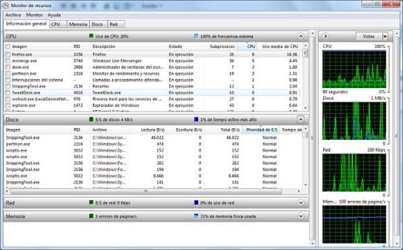The width and height of the screenshot is (403, 250).
Task: Open the Vistas dropdown arrow
Action: pos(385,37)
